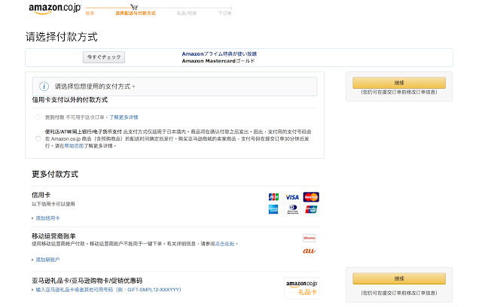Expand 添加信用卡 to add a credit card
Image resolution: width=482 pixels, height=307 pixels.
click(x=47, y=218)
